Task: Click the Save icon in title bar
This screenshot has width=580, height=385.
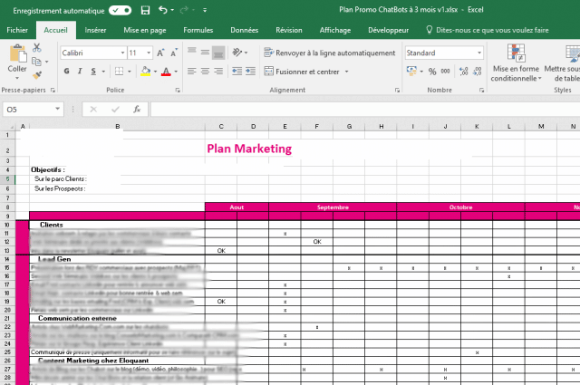Action: pyautogui.click(x=145, y=10)
